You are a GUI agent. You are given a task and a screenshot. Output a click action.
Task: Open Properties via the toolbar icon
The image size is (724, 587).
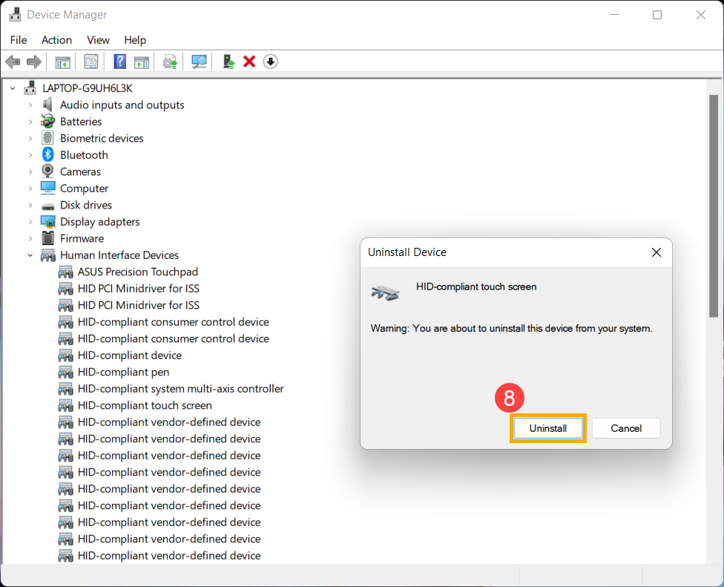coord(91,62)
